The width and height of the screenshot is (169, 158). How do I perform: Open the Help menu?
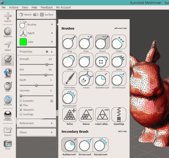pyautogui.click(x=34, y=7)
